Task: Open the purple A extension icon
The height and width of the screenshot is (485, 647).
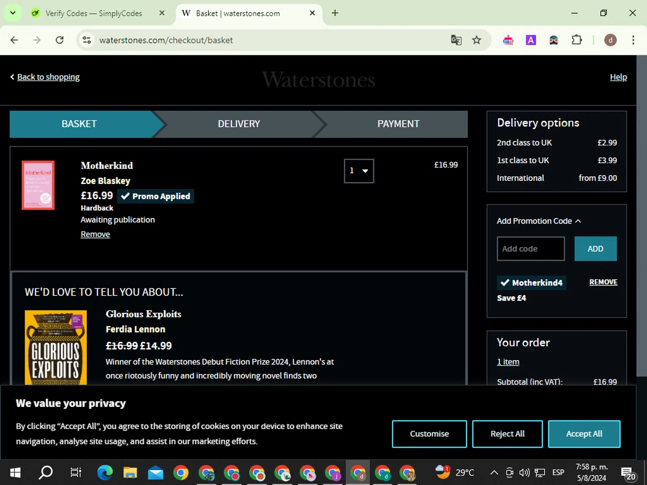Action: [531, 40]
